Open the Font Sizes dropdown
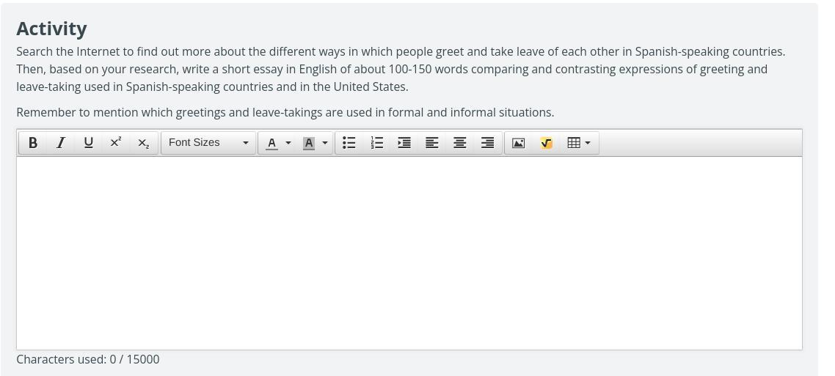 208,142
